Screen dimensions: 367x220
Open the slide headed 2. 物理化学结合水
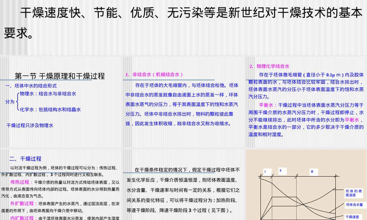[x=306, y=102]
